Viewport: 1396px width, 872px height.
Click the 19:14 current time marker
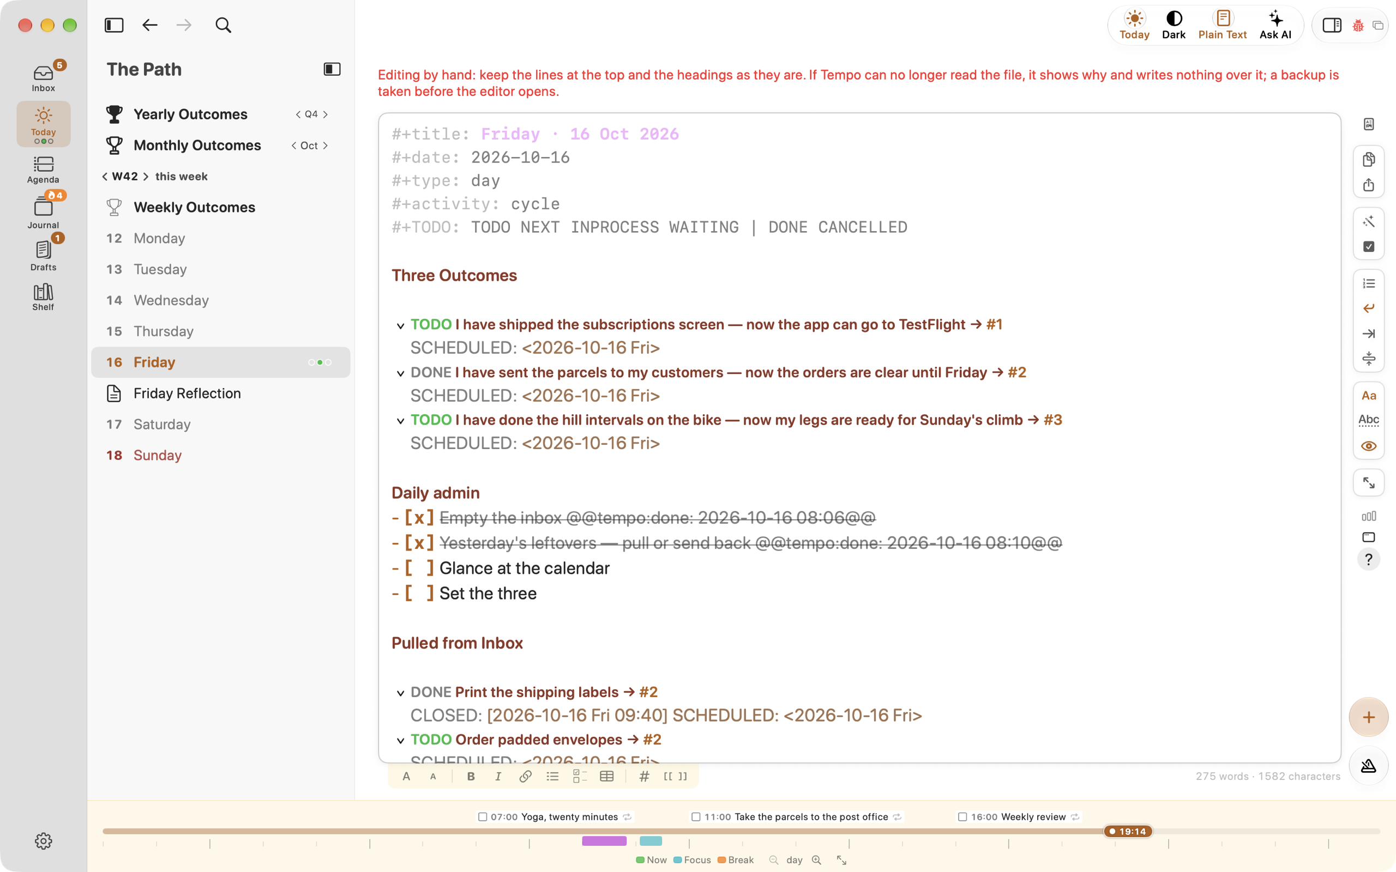pyautogui.click(x=1128, y=831)
